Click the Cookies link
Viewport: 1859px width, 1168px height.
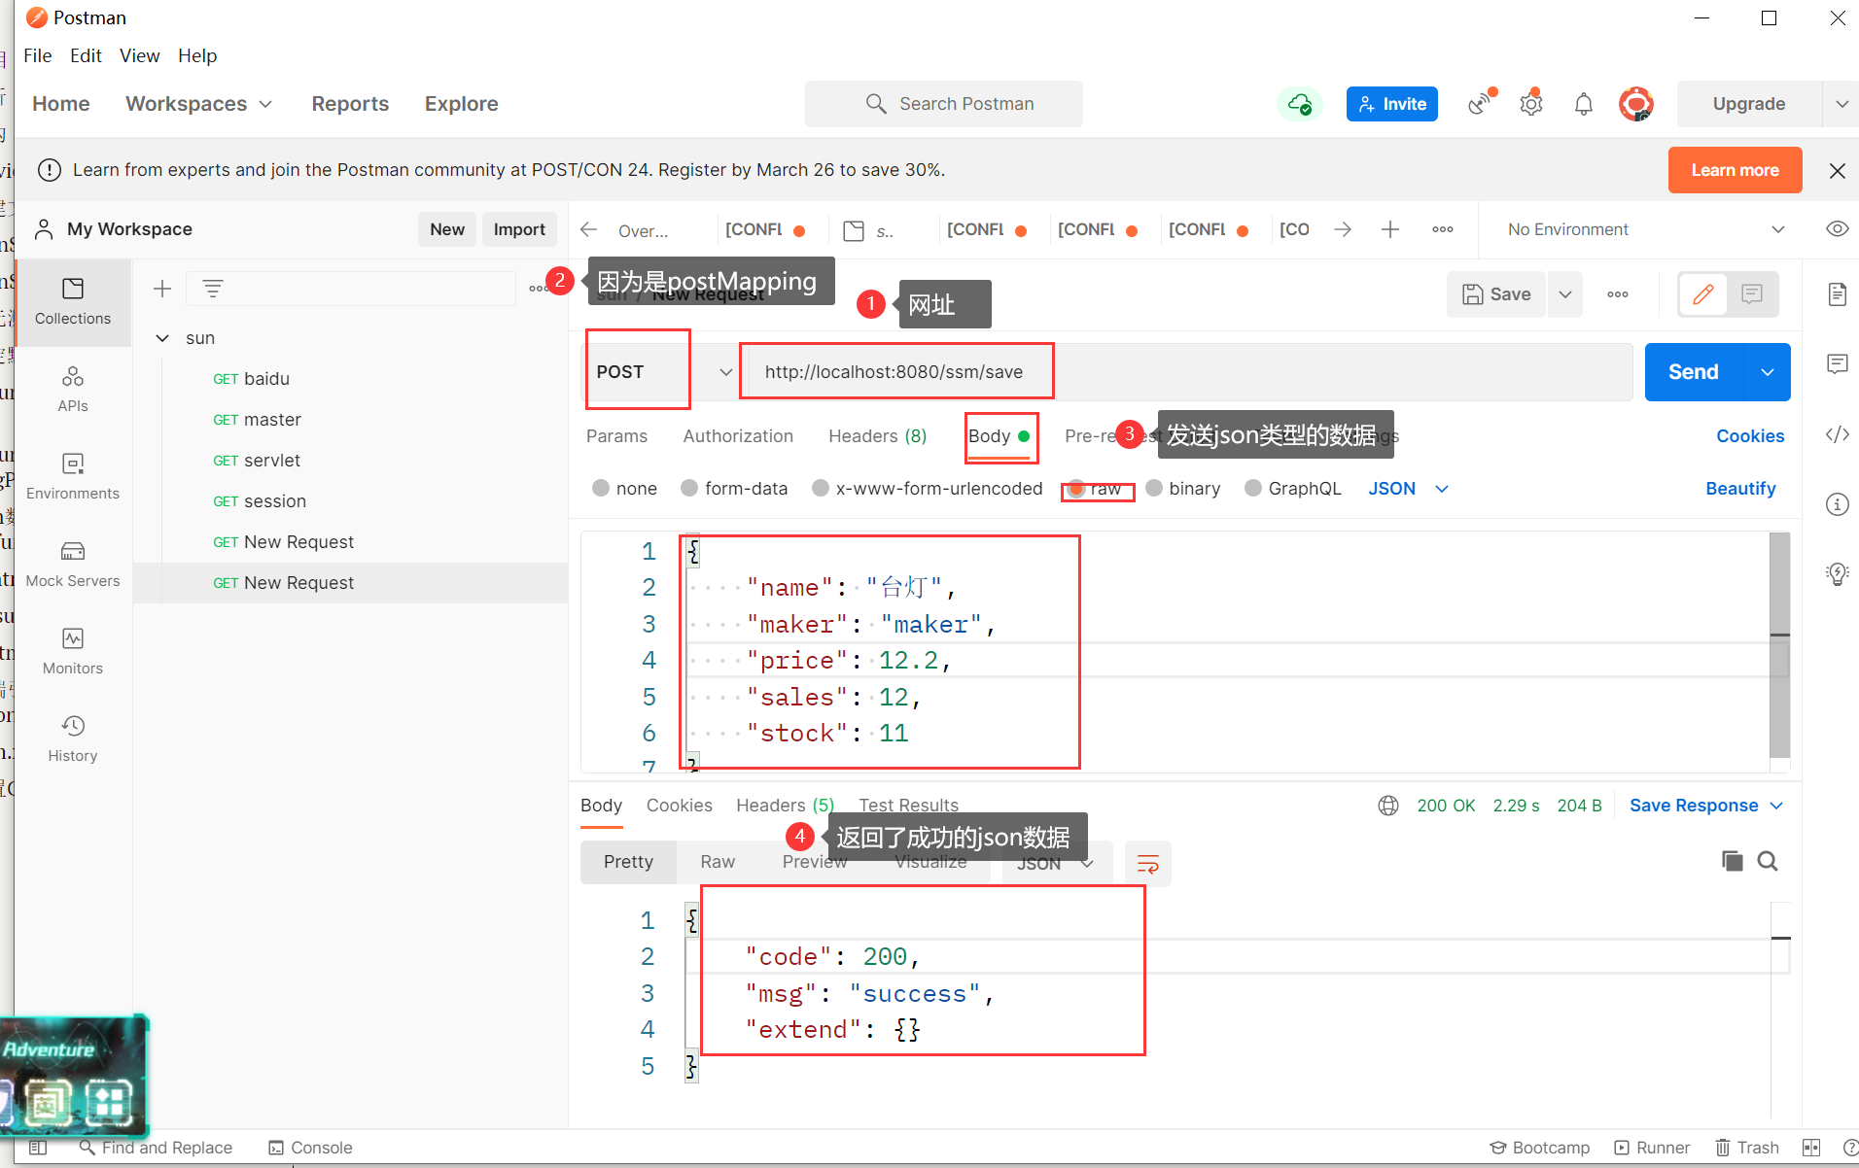click(1750, 436)
